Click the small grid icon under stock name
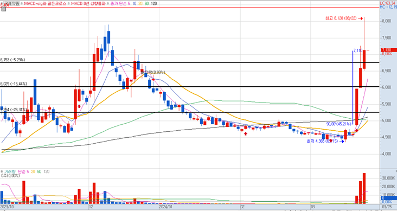The height and width of the screenshot is (211, 397). [x=3, y=9]
